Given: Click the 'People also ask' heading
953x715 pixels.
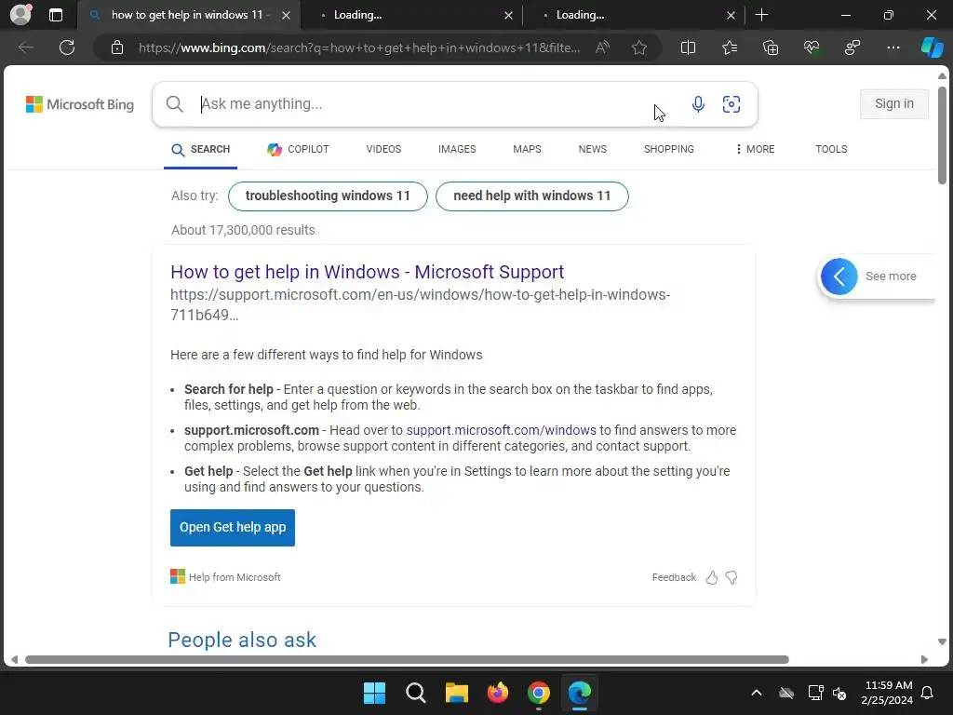Looking at the screenshot, I should pyautogui.click(x=242, y=641).
